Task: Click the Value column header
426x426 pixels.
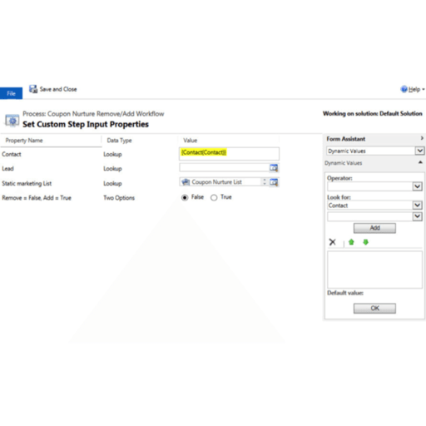Action: pyautogui.click(x=191, y=141)
